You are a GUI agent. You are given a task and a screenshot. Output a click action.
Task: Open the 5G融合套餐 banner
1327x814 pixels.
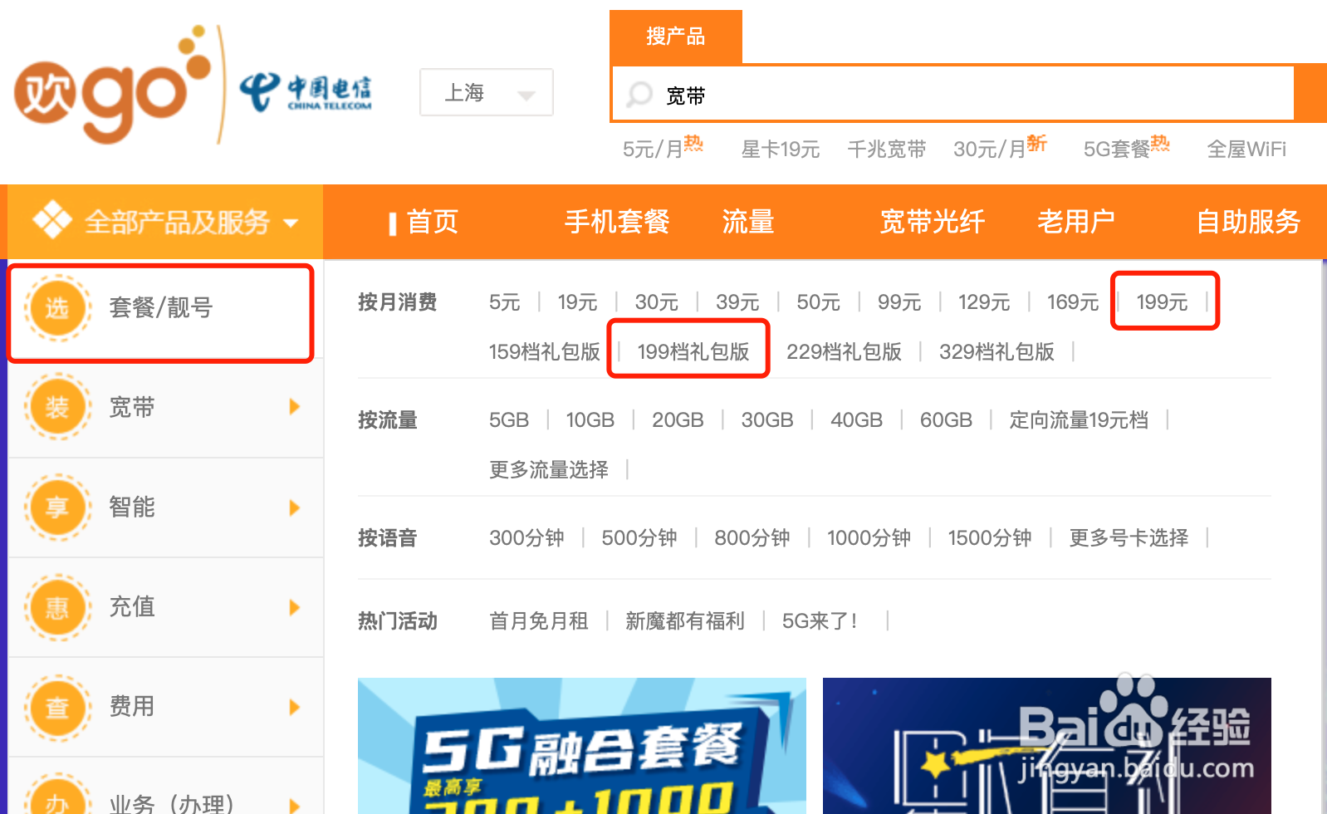click(582, 746)
